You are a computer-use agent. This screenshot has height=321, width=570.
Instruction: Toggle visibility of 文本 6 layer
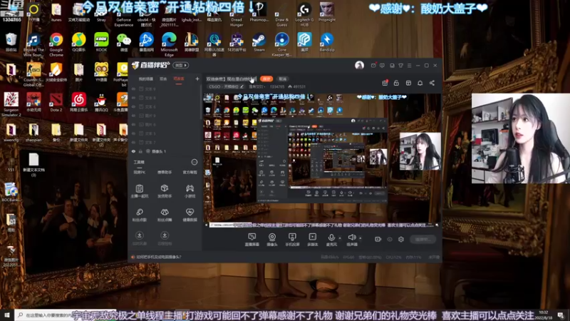134,106
